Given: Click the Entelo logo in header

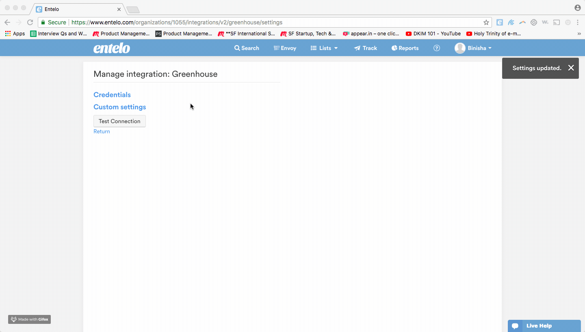Looking at the screenshot, I should (112, 48).
